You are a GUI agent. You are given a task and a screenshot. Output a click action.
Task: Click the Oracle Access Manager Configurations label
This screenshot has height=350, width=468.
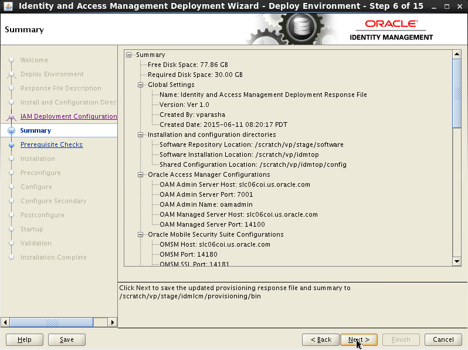209,174
